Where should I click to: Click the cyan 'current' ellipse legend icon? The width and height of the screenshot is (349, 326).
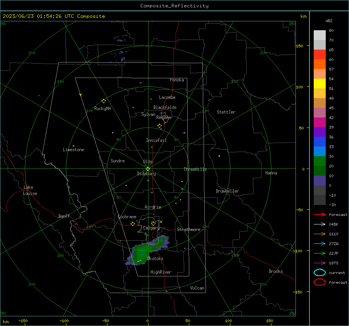pos(320,273)
